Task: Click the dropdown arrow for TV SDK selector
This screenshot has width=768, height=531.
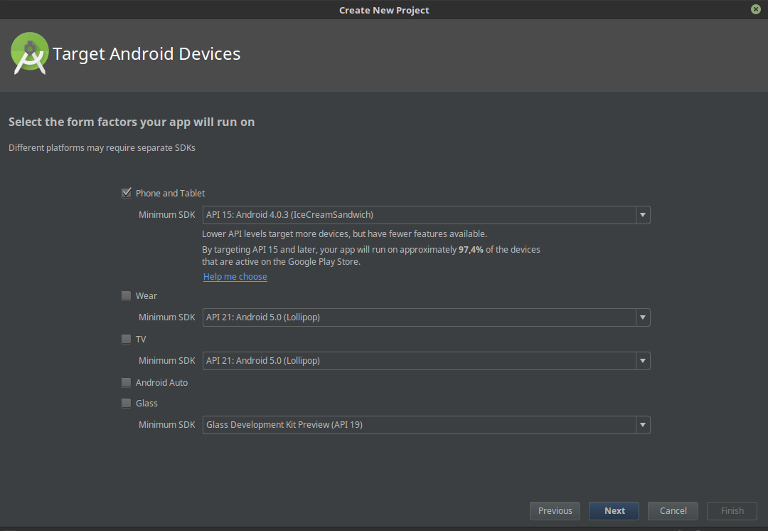Action: pyautogui.click(x=642, y=360)
